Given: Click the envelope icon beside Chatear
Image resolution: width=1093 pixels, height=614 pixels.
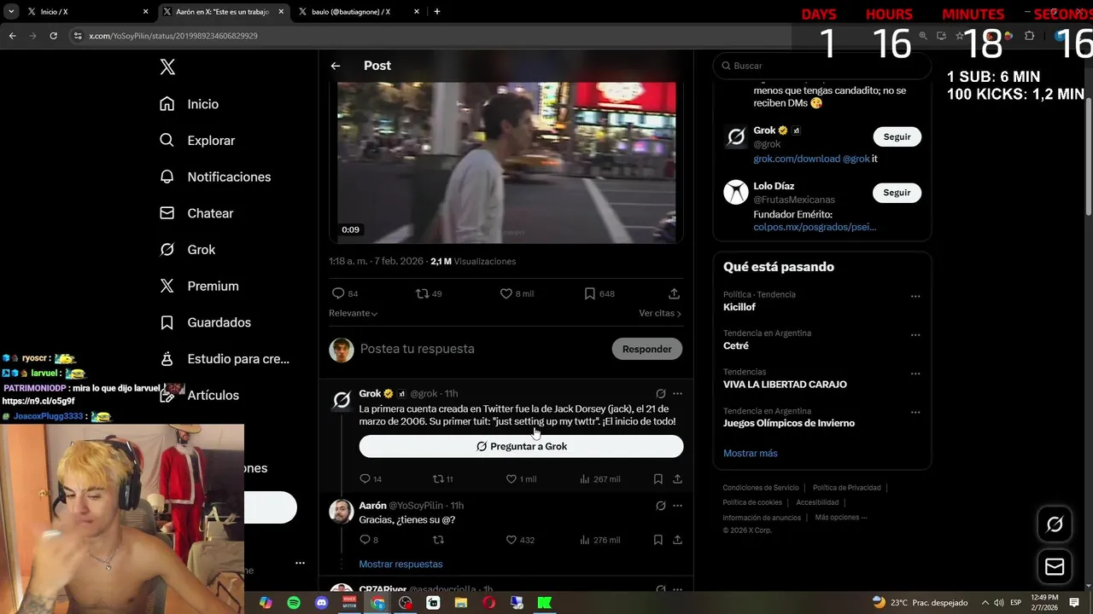Looking at the screenshot, I should 167,213.
